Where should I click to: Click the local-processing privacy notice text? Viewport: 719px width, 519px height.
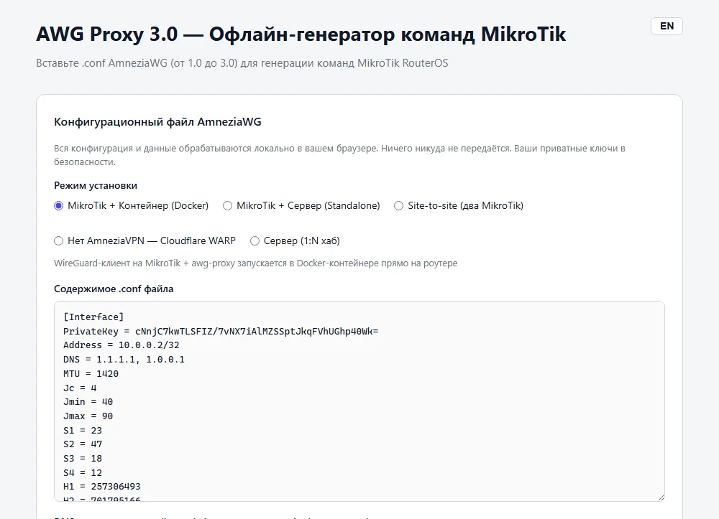pyautogui.click(x=340, y=154)
